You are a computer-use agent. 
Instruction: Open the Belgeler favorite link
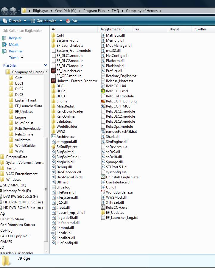coord(15,38)
